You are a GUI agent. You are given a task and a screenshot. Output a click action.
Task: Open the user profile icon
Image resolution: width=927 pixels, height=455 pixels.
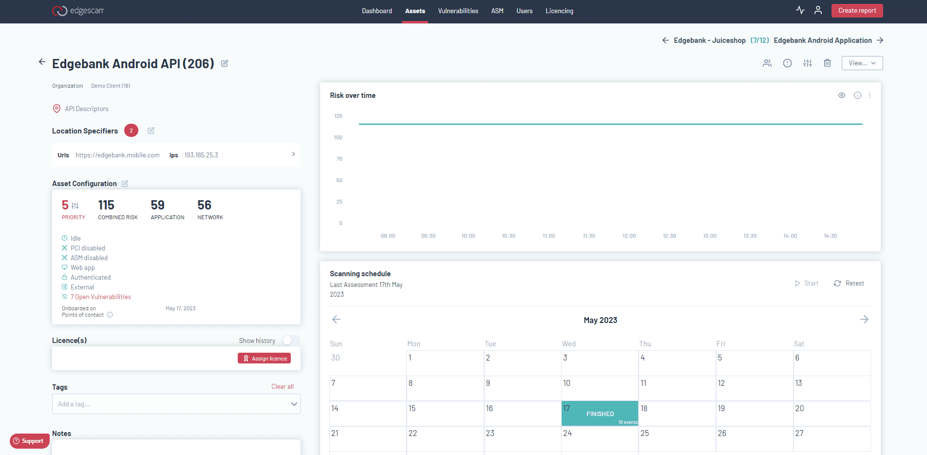tap(818, 10)
